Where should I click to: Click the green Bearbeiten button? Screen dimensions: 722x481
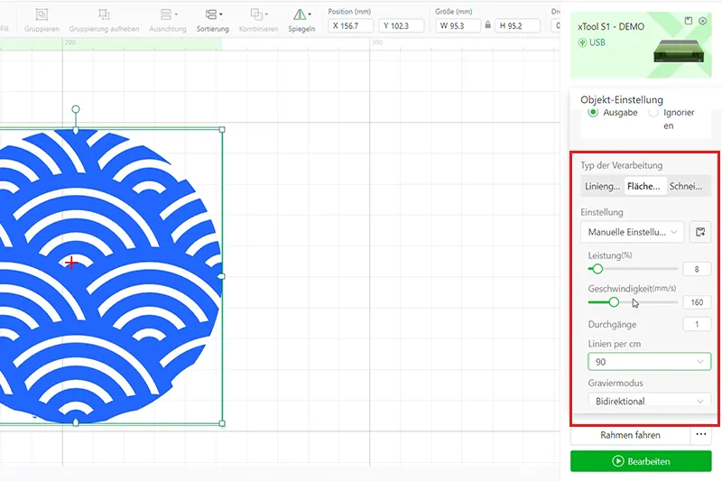click(x=641, y=461)
